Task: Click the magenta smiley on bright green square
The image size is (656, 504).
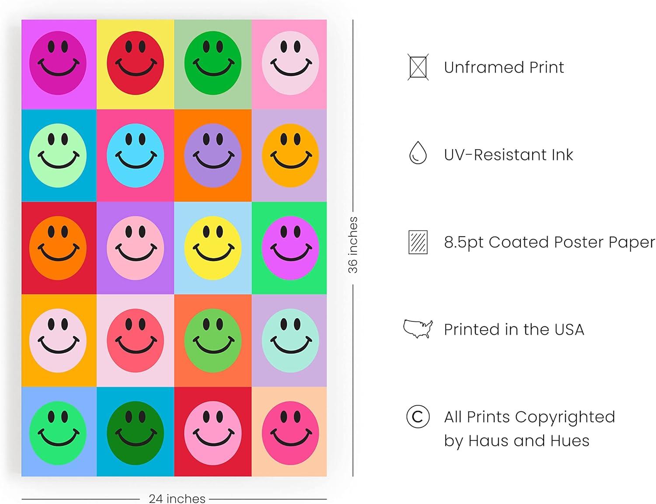Action: point(290,248)
